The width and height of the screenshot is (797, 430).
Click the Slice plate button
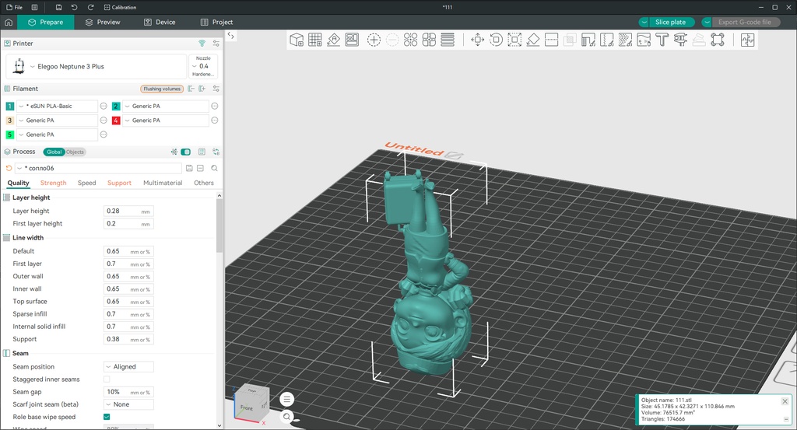tap(670, 22)
